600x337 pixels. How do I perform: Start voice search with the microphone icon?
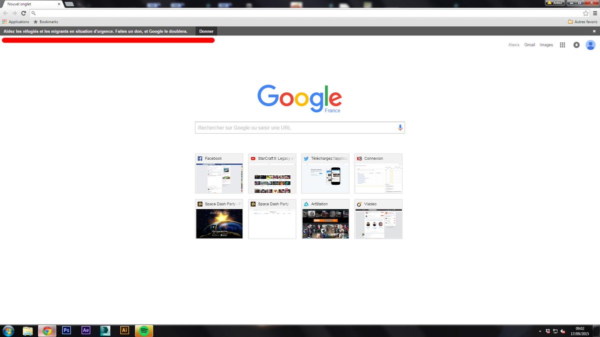tap(400, 128)
